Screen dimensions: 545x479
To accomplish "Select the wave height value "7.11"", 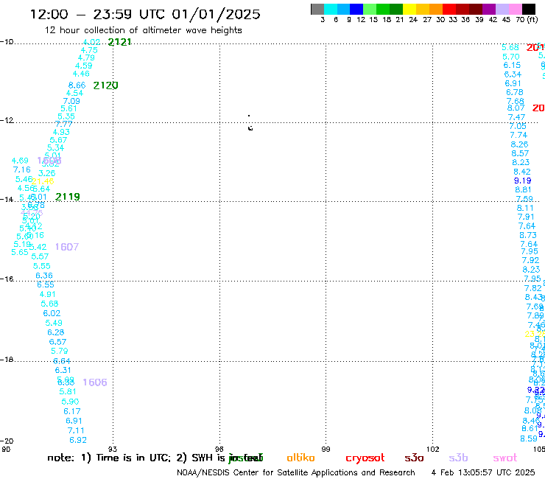I will tap(76, 430).
